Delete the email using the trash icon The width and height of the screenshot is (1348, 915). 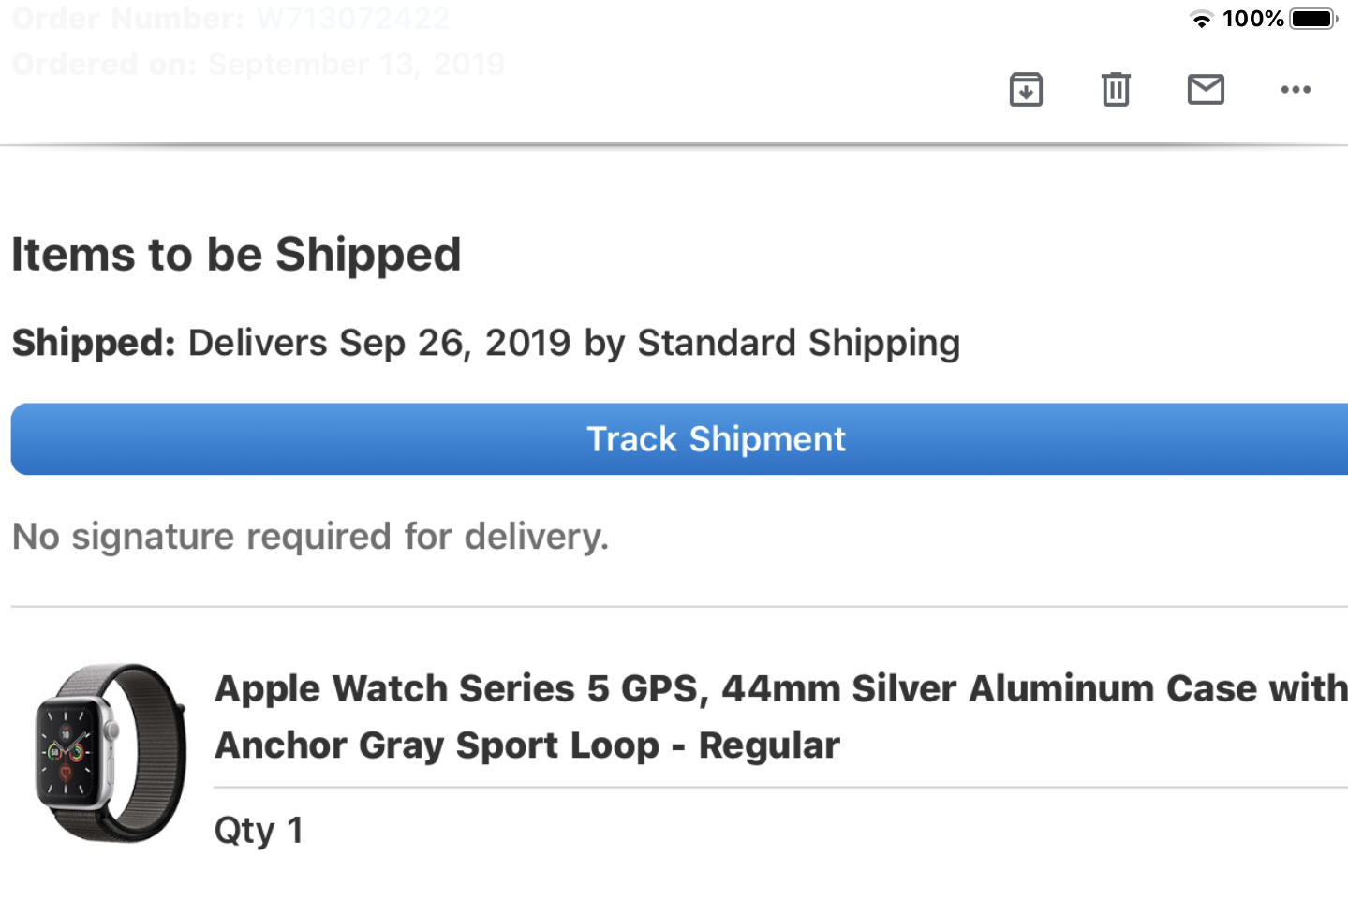(x=1116, y=90)
